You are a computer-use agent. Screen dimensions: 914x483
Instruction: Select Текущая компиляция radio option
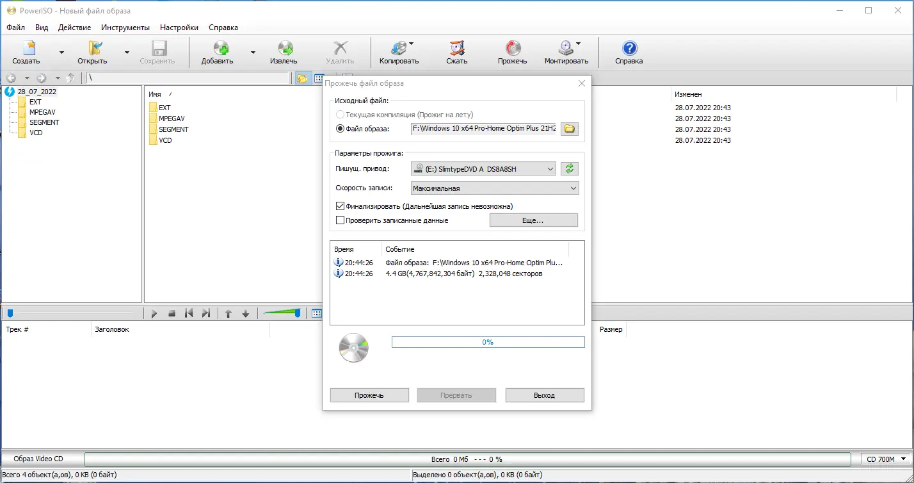pos(340,115)
